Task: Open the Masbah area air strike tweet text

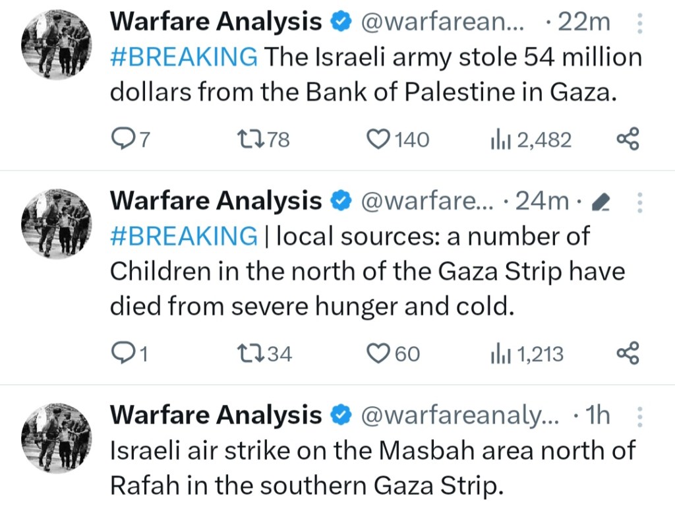Action: (371, 468)
